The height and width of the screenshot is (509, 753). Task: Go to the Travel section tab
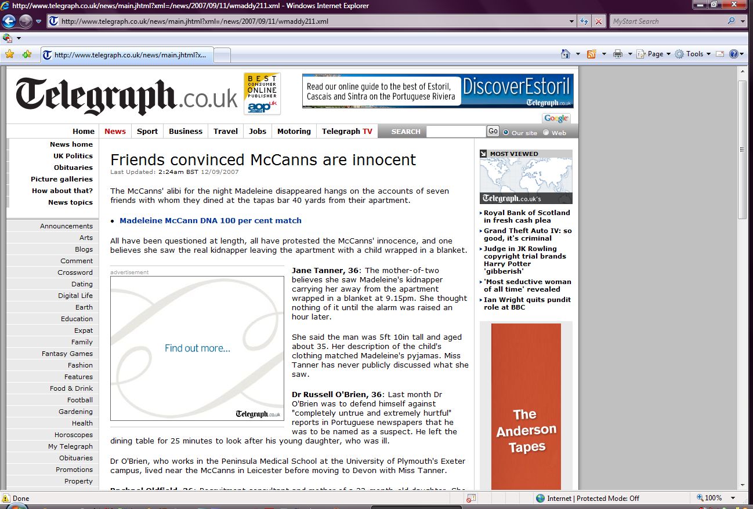click(x=226, y=131)
